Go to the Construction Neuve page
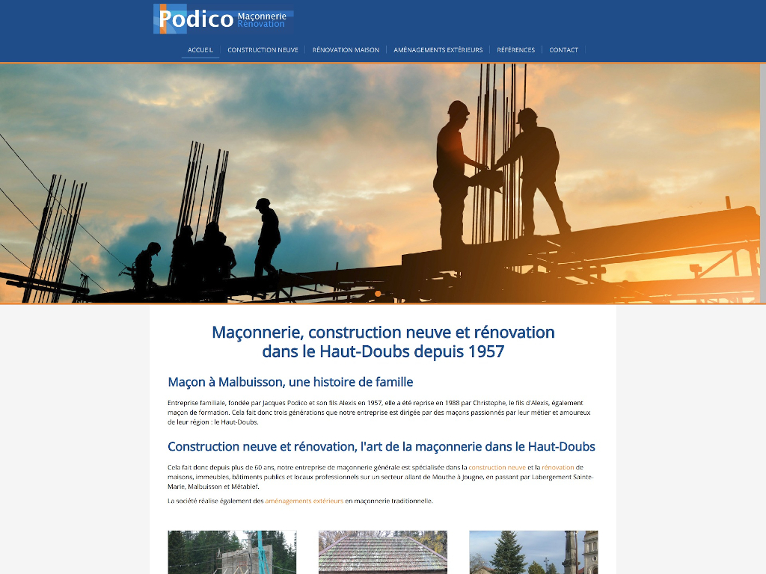 (x=263, y=50)
